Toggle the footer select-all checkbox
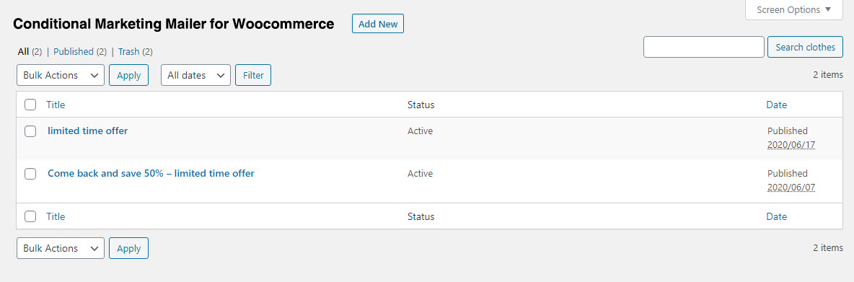 [x=30, y=216]
